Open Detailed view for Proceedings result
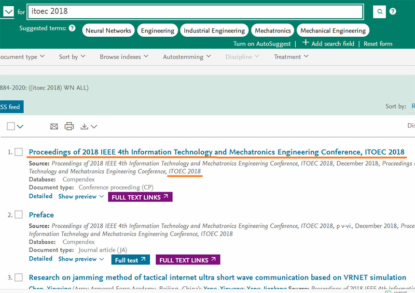Viewport: 415px width, 293px height. [40, 196]
